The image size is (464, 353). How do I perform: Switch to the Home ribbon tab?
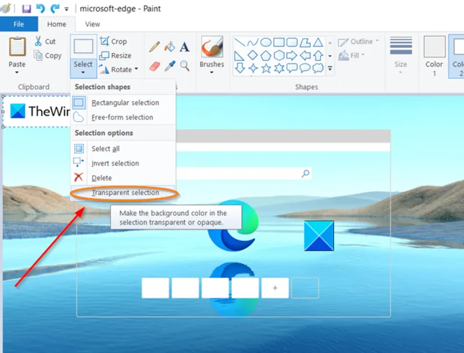pos(56,24)
